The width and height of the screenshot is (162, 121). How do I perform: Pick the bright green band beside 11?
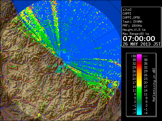[139, 90]
